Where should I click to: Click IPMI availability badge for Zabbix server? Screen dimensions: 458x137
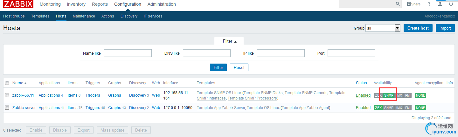[x=407, y=108]
